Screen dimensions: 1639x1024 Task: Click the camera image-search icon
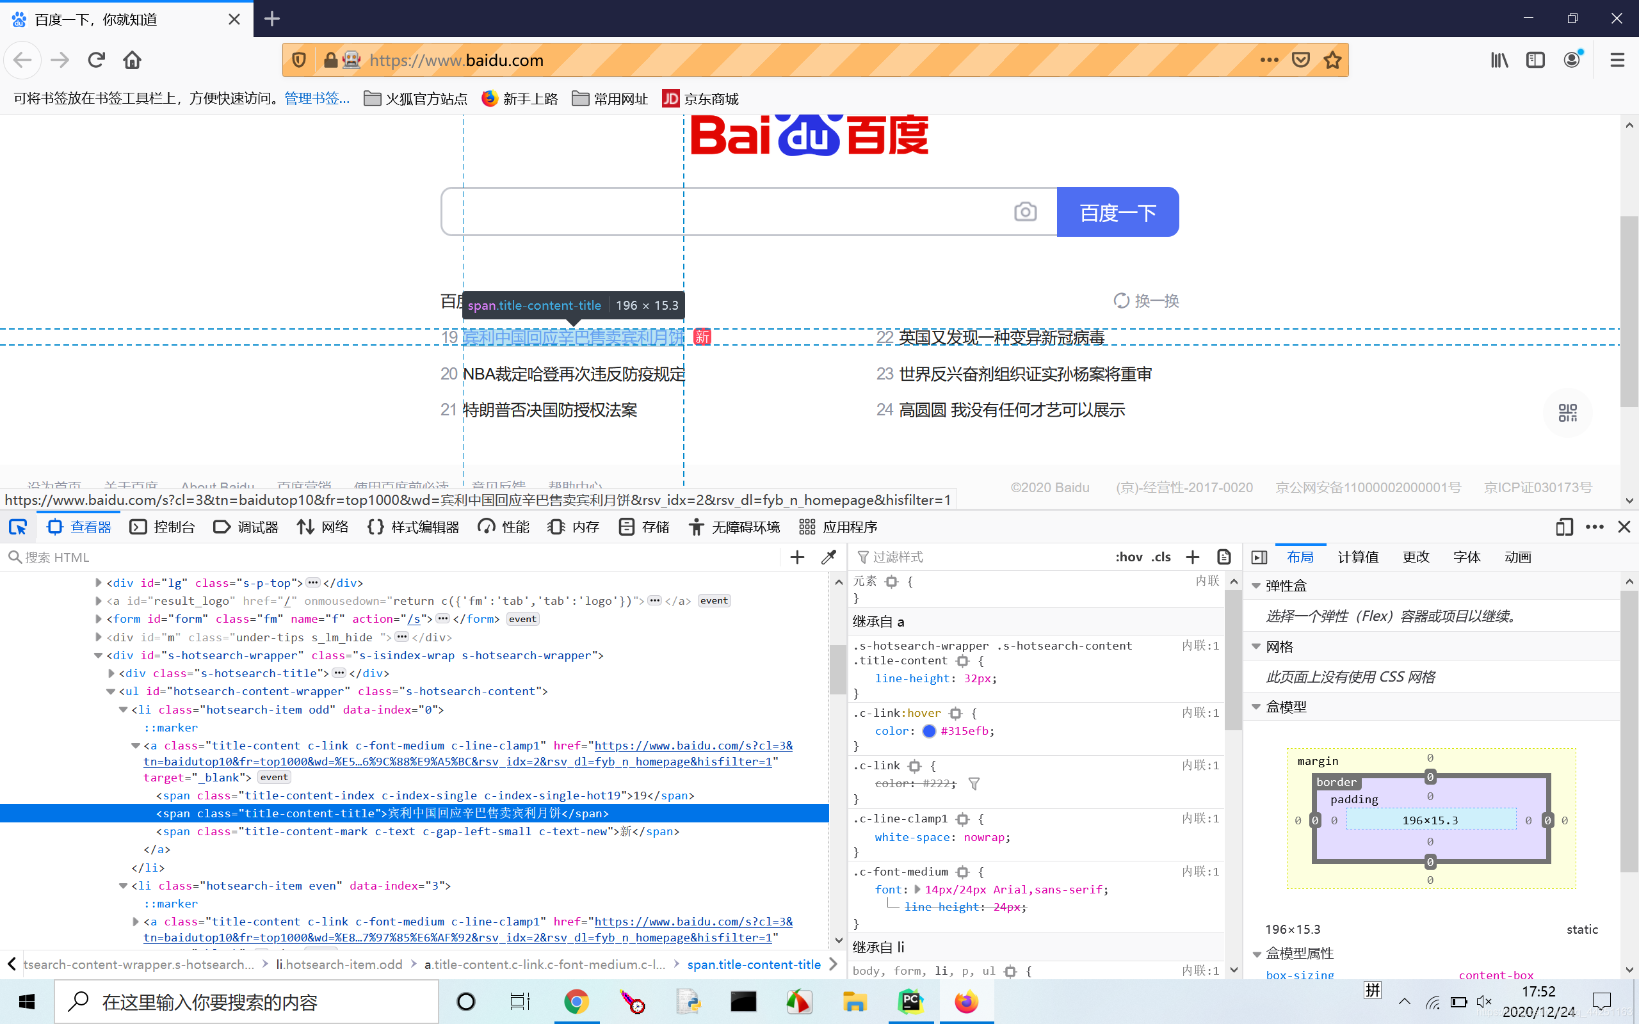(x=1026, y=212)
